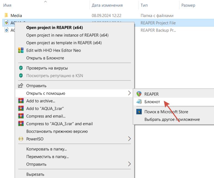This screenshot has height=178, width=214.
Task: Open the Media folder in the list
Action: click(16, 15)
